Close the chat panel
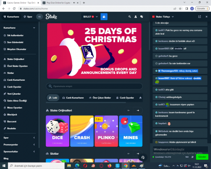Image resolution: width=211 pixels, height=169 pixels. pos(206,16)
